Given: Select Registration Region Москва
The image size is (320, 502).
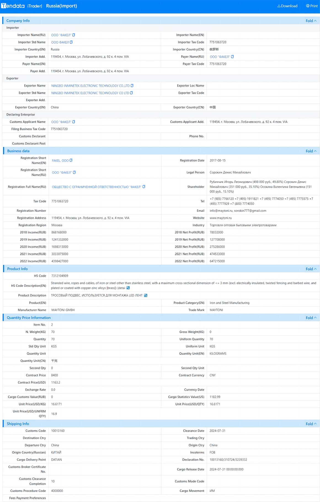Looking at the screenshot, I should tap(57, 225).
